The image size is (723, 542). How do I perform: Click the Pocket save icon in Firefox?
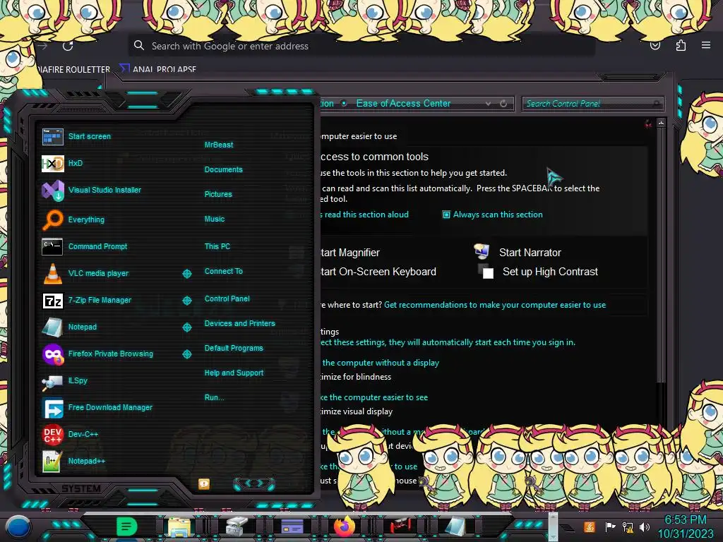(x=655, y=45)
